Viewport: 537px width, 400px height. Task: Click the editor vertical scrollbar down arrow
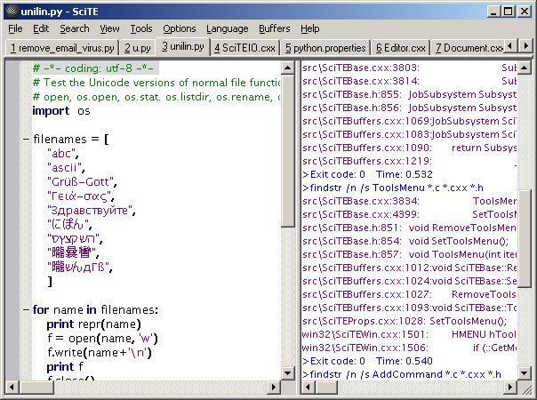pos(288,373)
